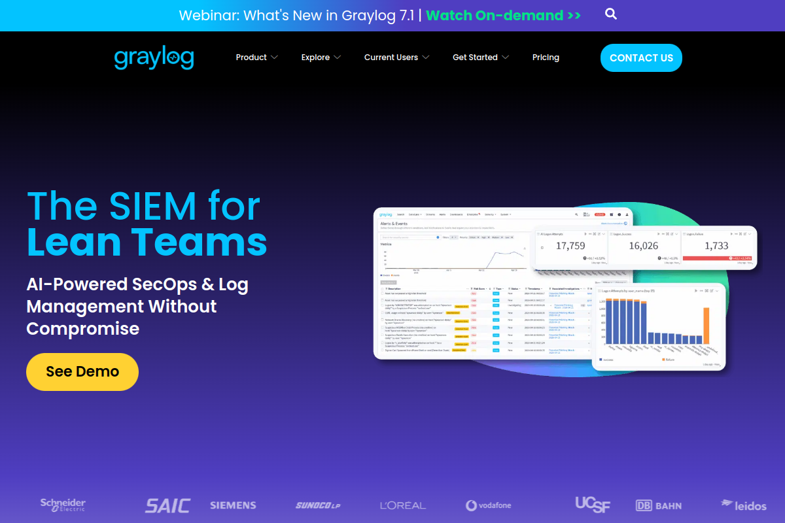Expand the Get Started dropdown
Image resolution: width=785 pixels, height=523 pixels.
480,58
